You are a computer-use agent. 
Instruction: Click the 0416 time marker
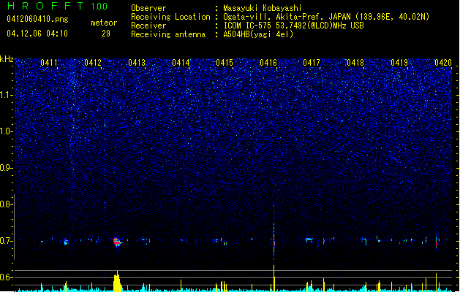point(268,63)
